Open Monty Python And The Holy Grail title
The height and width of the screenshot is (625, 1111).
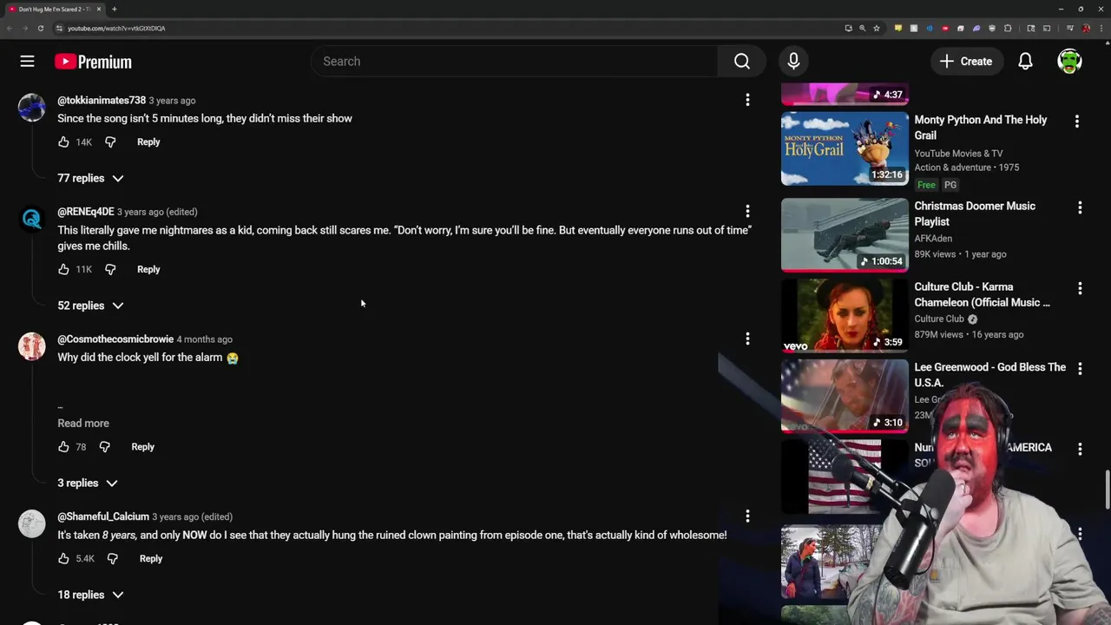(981, 127)
